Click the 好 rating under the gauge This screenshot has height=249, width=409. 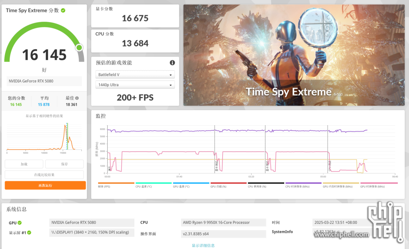[44, 70]
